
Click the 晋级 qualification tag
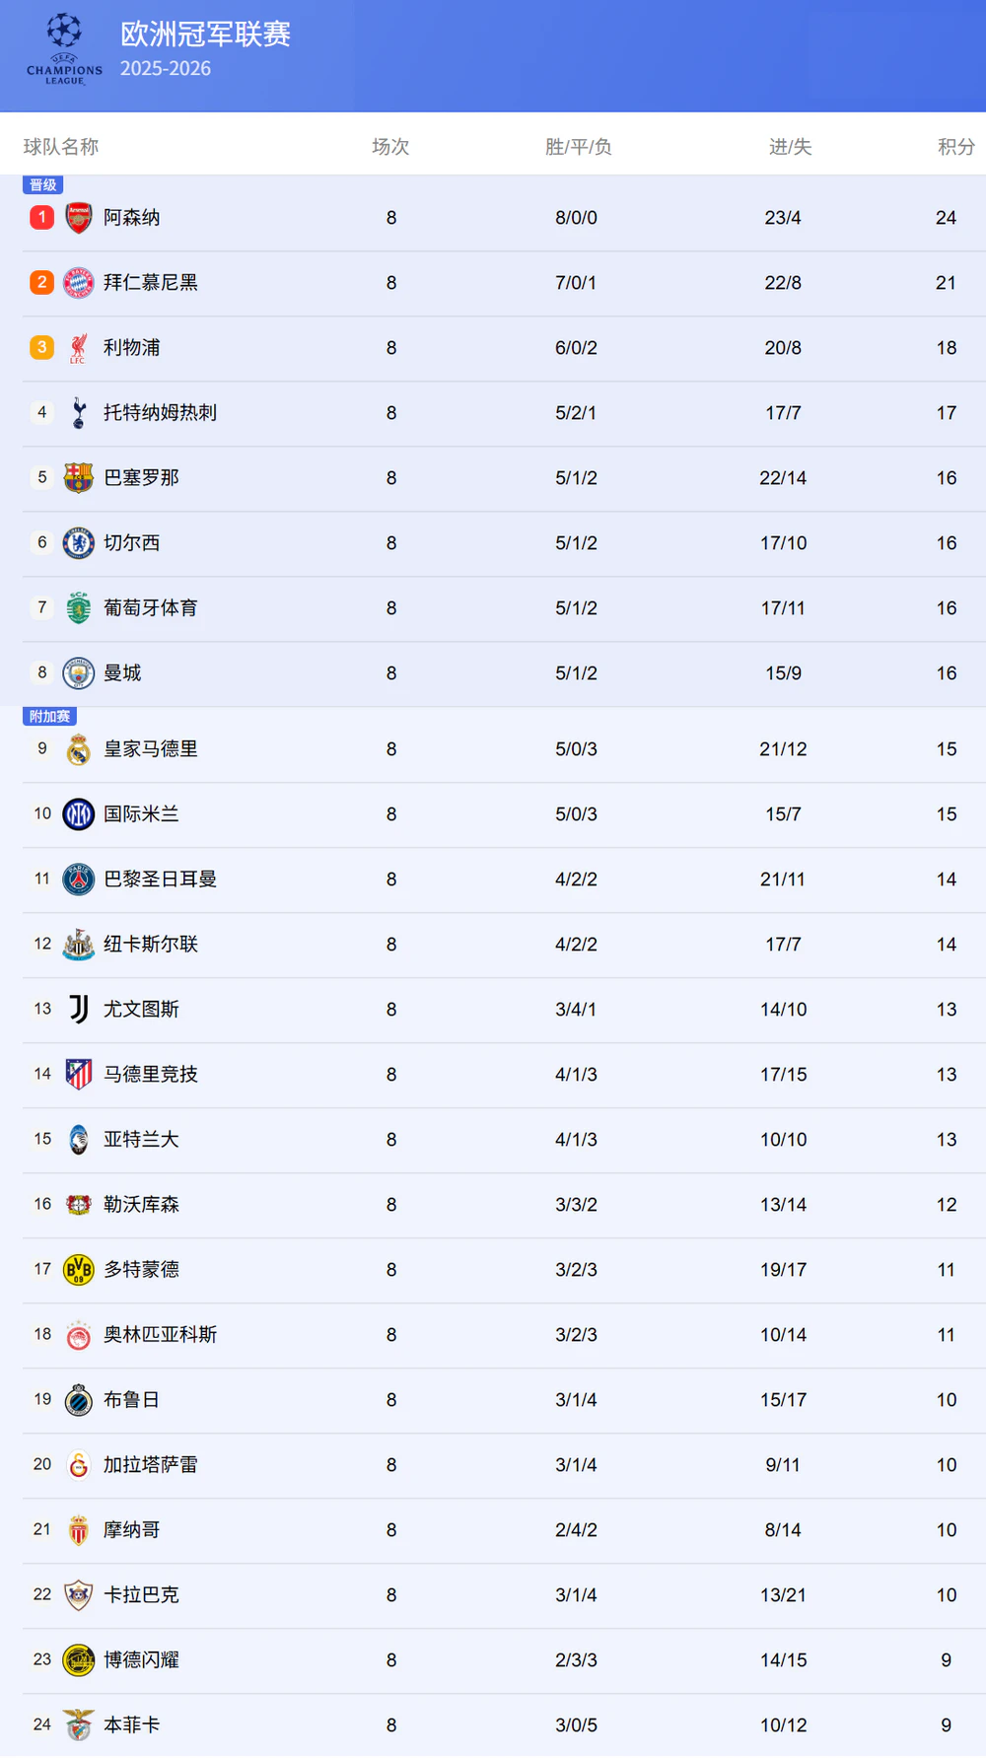43,185
